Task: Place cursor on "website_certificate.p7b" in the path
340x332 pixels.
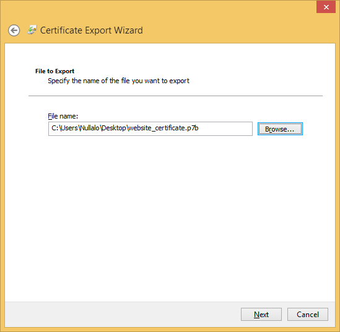Action: point(163,128)
